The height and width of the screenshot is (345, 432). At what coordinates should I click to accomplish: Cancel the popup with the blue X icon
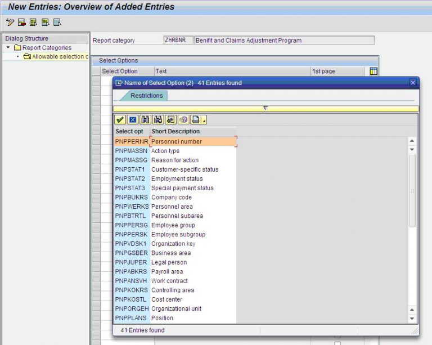133,120
